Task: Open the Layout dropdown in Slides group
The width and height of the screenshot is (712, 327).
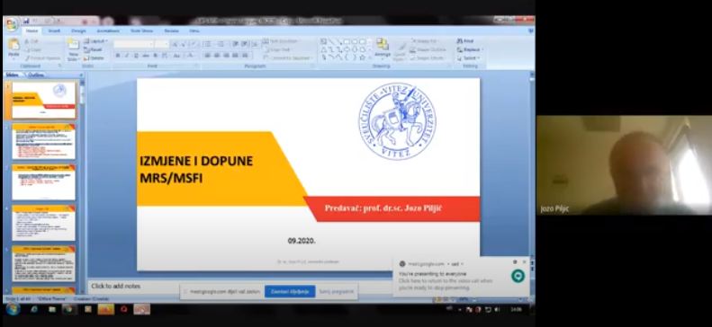Action: coord(95,41)
